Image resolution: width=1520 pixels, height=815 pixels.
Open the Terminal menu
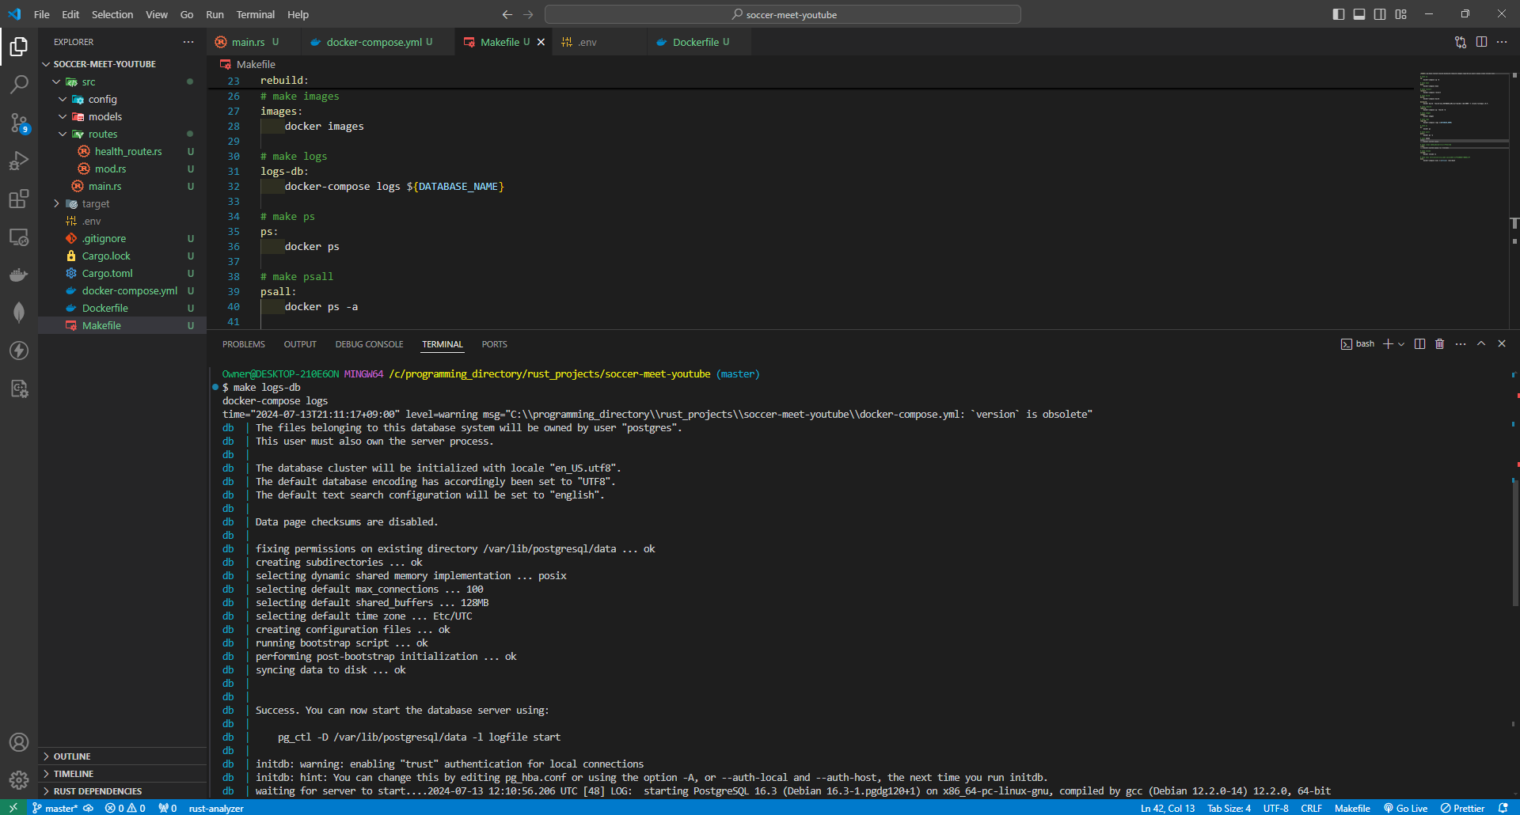(255, 14)
